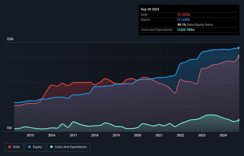Click the 2017 x-axis label
The image size is (244, 156).
[x=73, y=135]
